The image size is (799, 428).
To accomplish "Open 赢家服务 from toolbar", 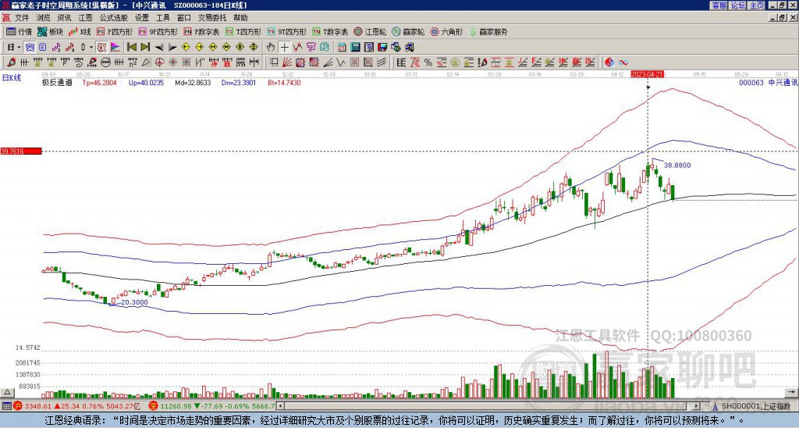I will click(488, 31).
